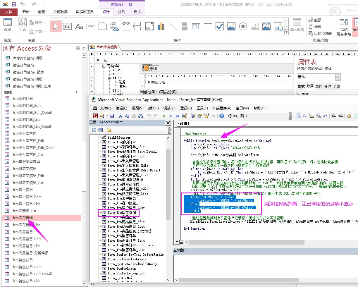Collapse navigation pane with shutter bar button

pyautogui.click(x=84, y=48)
